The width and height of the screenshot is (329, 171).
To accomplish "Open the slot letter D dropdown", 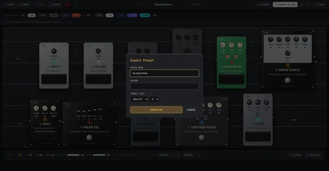I will pos(154,99).
